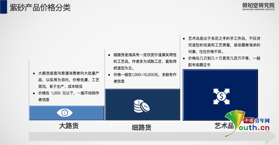
Task: Select the 细路货 category label
Action: pos(141,127)
